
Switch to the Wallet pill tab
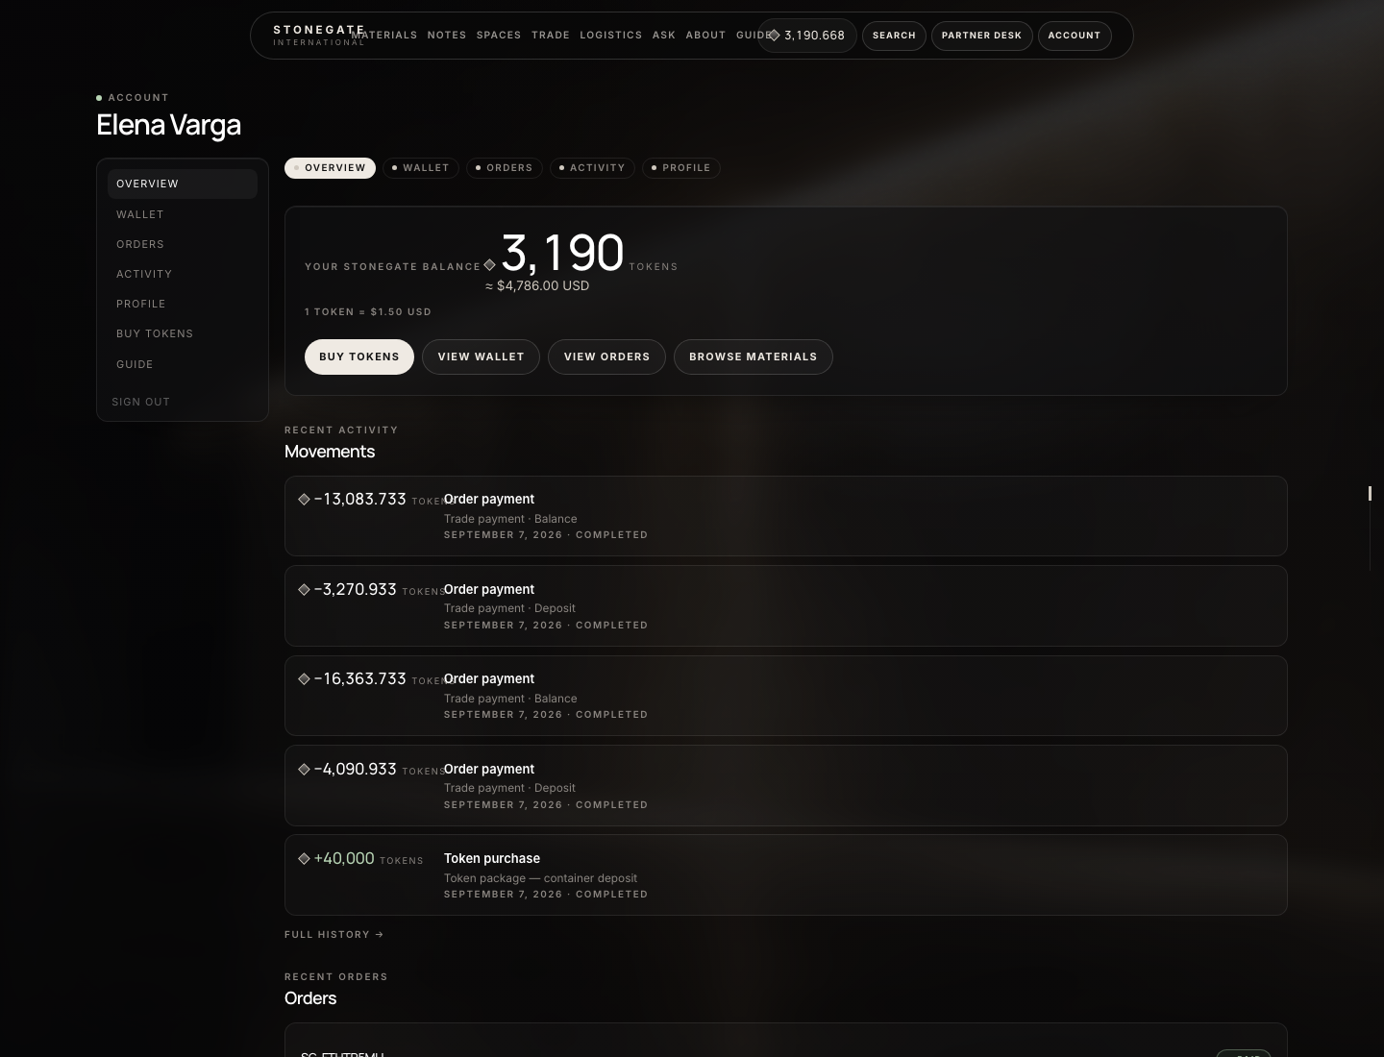coord(421,168)
